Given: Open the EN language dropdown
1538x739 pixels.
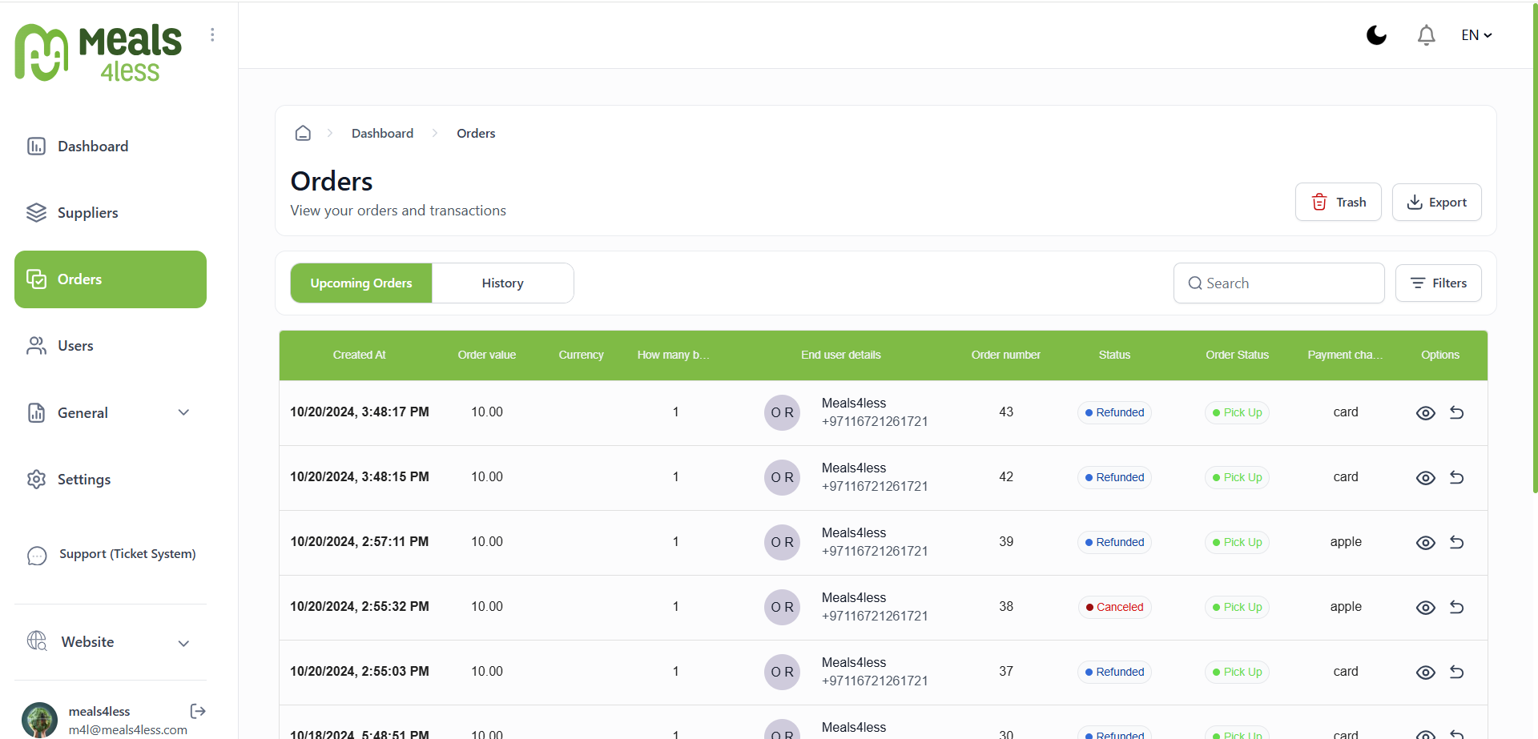Looking at the screenshot, I should coord(1476,35).
